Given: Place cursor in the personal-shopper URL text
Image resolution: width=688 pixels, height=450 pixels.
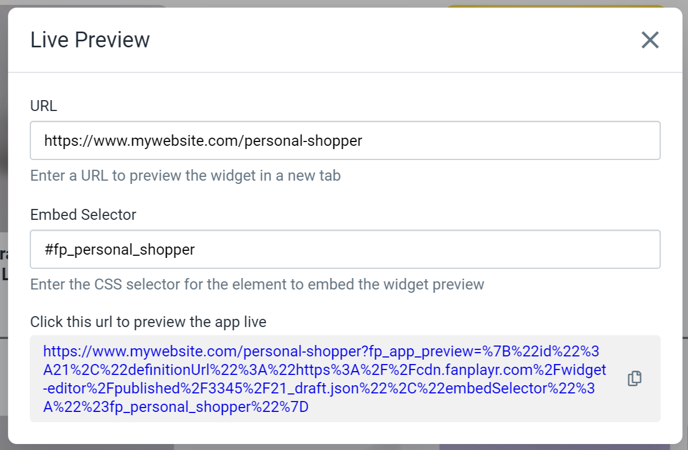Looking at the screenshot, I should click(203, 141).
